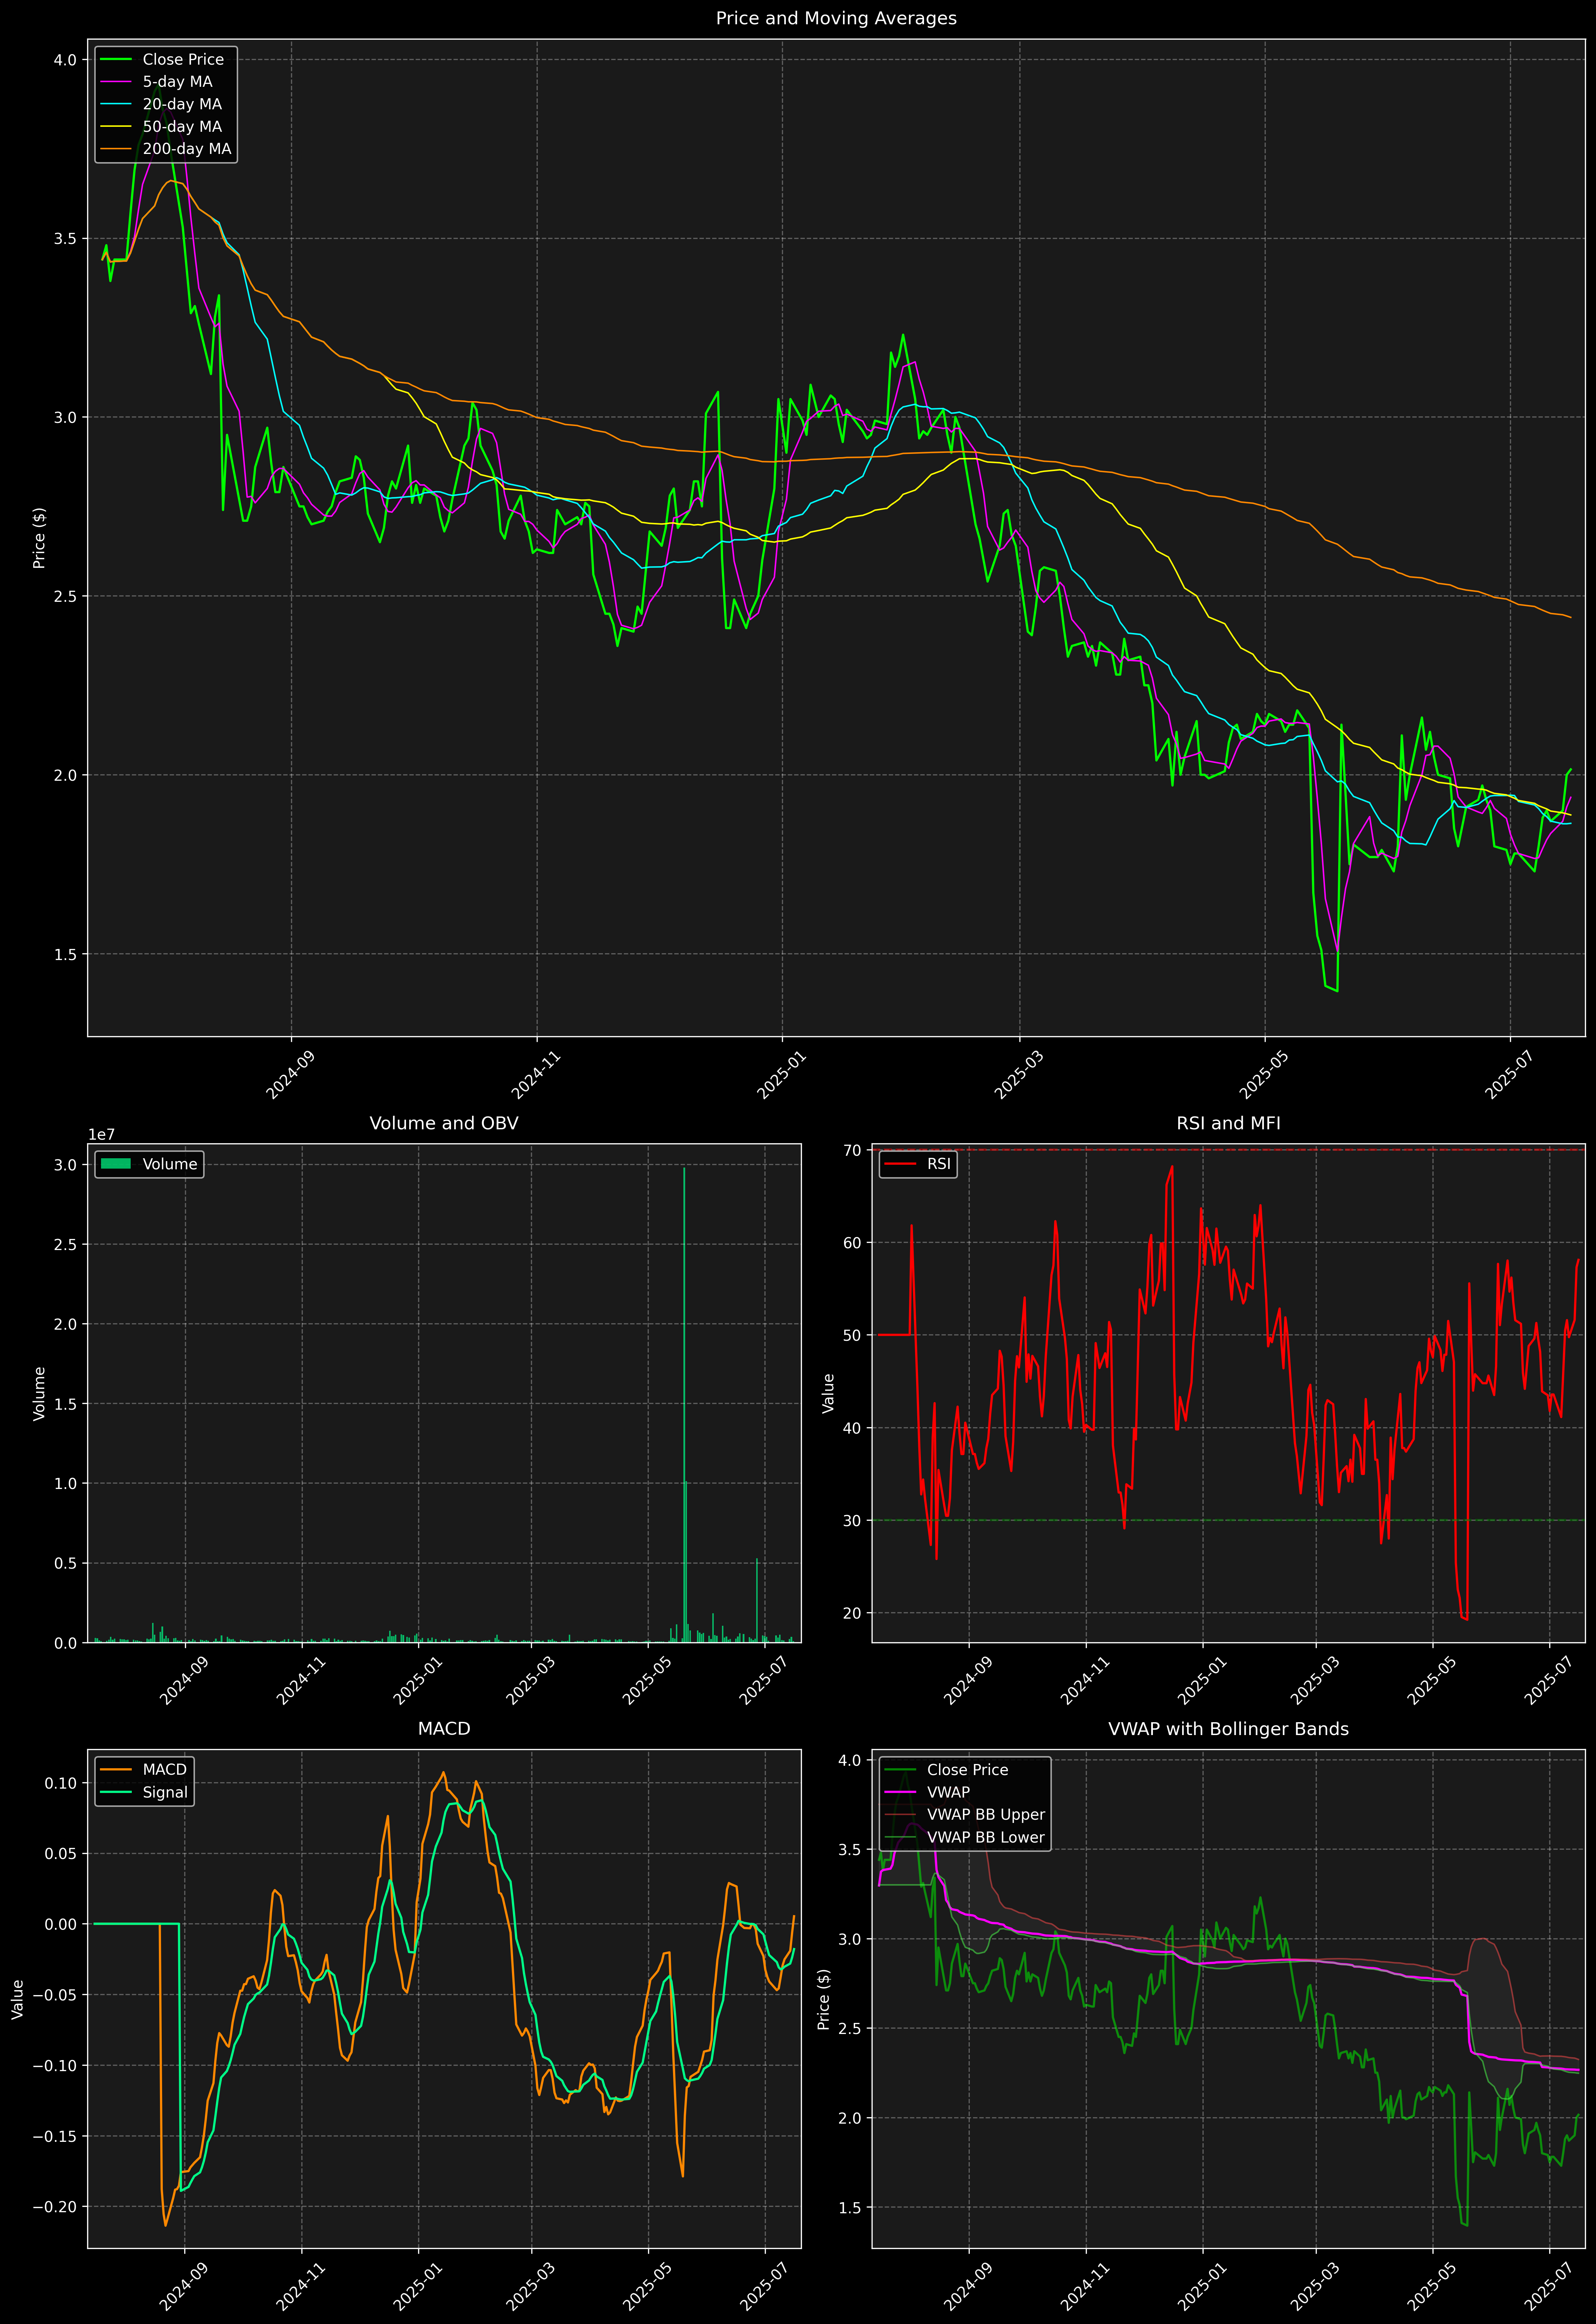Click the '1e7' exponent label above the volume axis
This screenshot has width=1596, height=2324.
click(101, 1135)
